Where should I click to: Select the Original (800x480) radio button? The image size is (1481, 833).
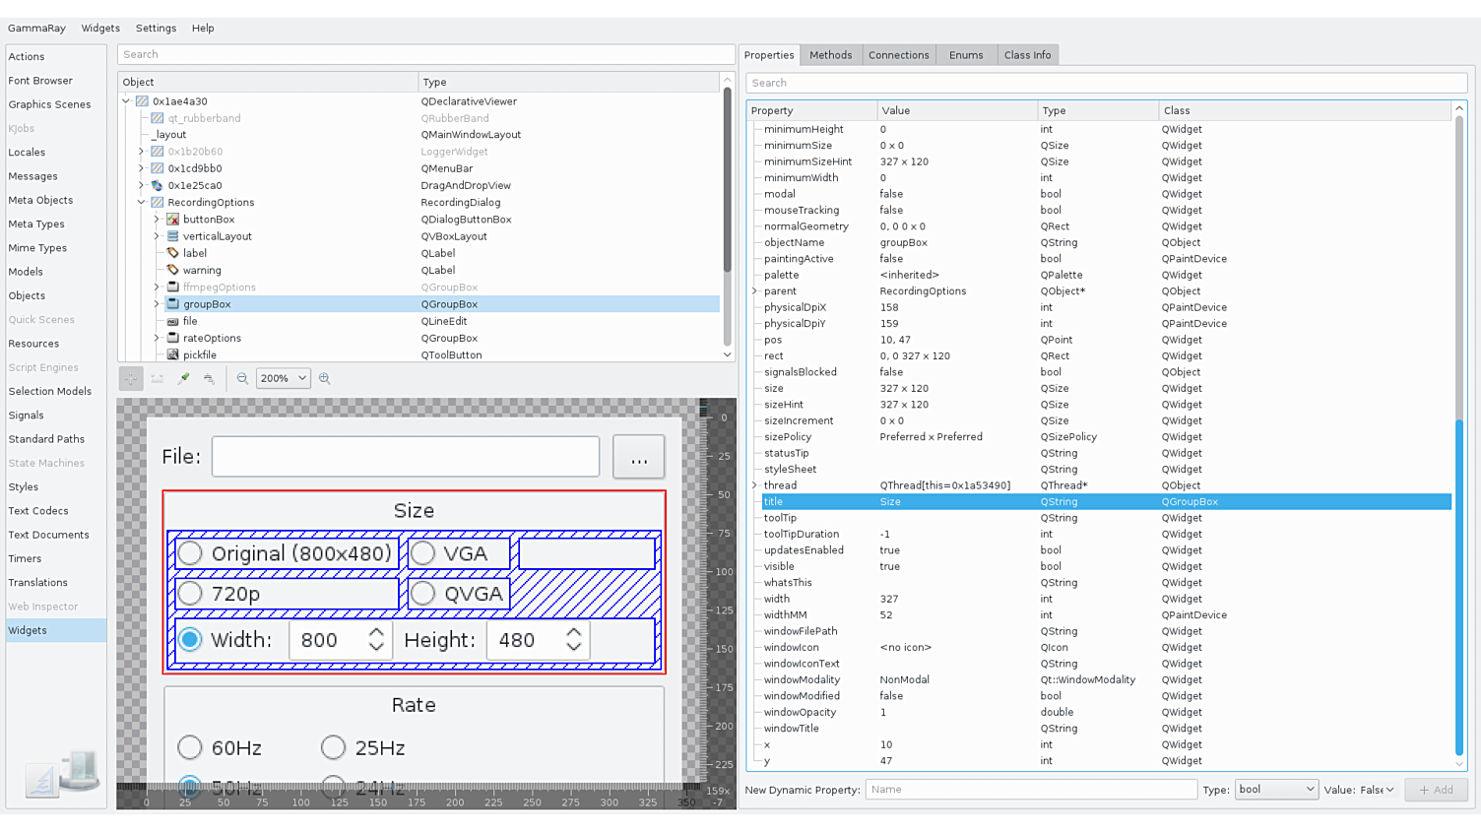[x=191, y=553]
